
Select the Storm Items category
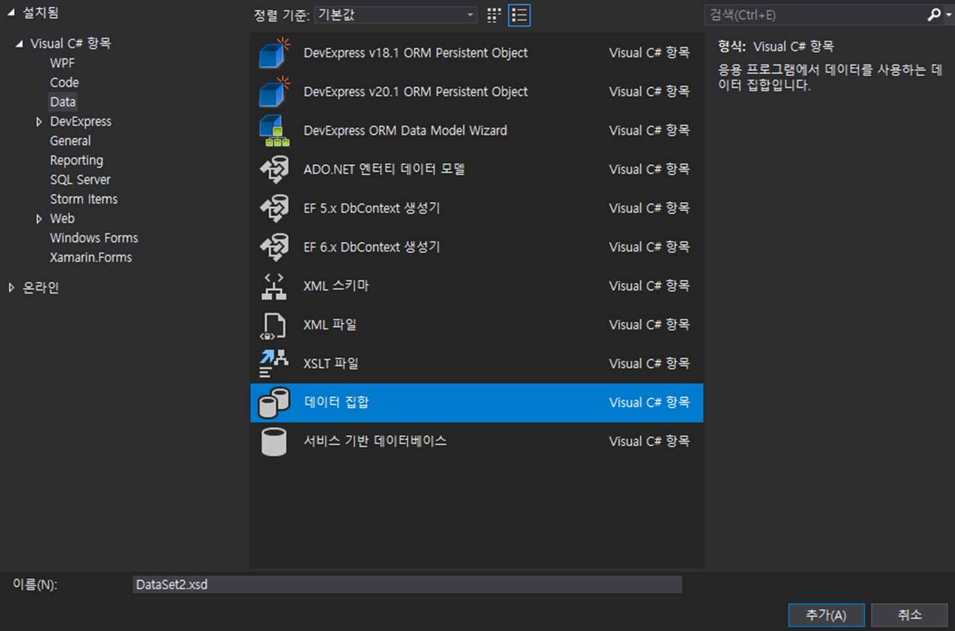click(x=84, y=199)
